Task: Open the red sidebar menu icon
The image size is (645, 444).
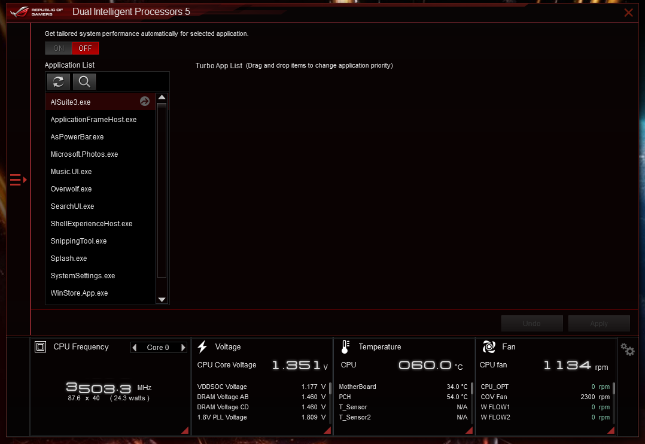Action: pos(18,180)
